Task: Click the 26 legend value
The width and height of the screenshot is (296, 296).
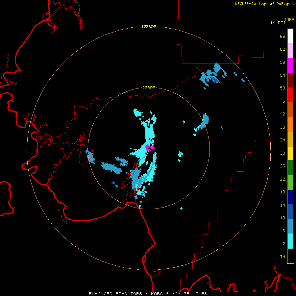Action: [x=283, y=166]
